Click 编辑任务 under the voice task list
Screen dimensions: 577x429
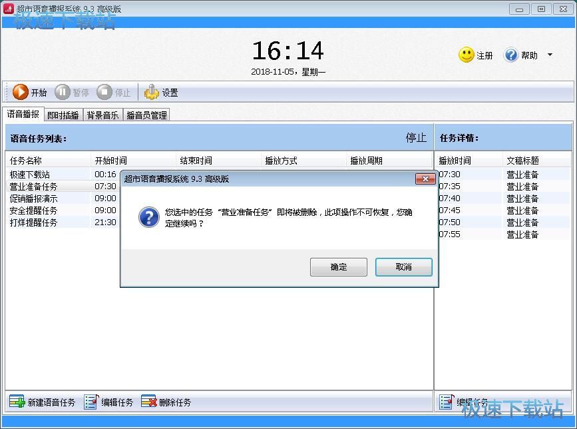tap(108, 402)
